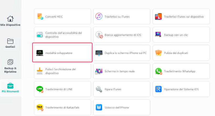Click the Pulizia dei duplicati icon

coord(158,53)
